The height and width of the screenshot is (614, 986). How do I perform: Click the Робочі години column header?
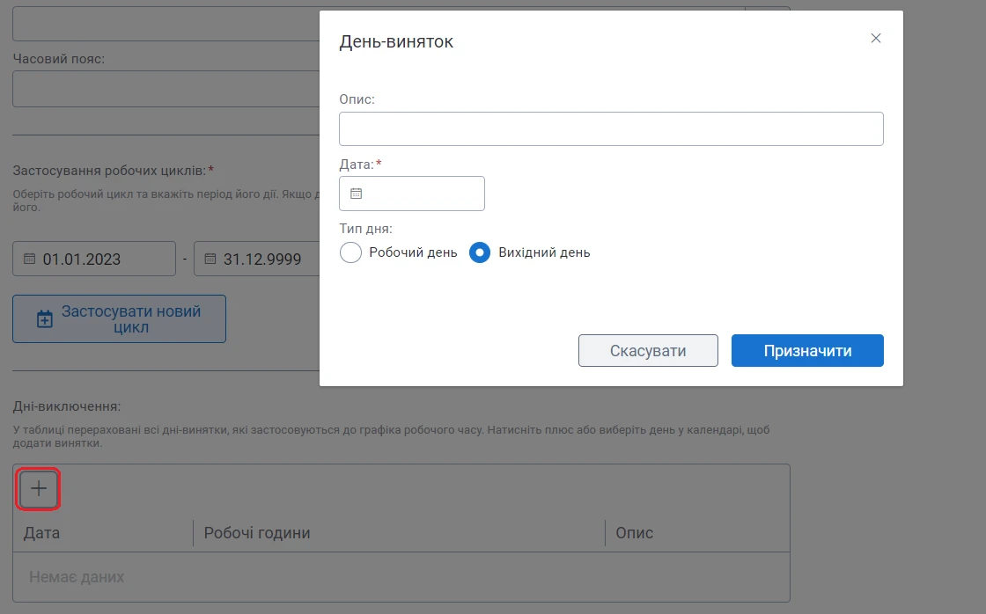tap(256, 533)
